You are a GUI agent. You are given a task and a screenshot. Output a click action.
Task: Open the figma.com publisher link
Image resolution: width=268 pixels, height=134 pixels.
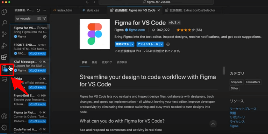pos(137,30)
